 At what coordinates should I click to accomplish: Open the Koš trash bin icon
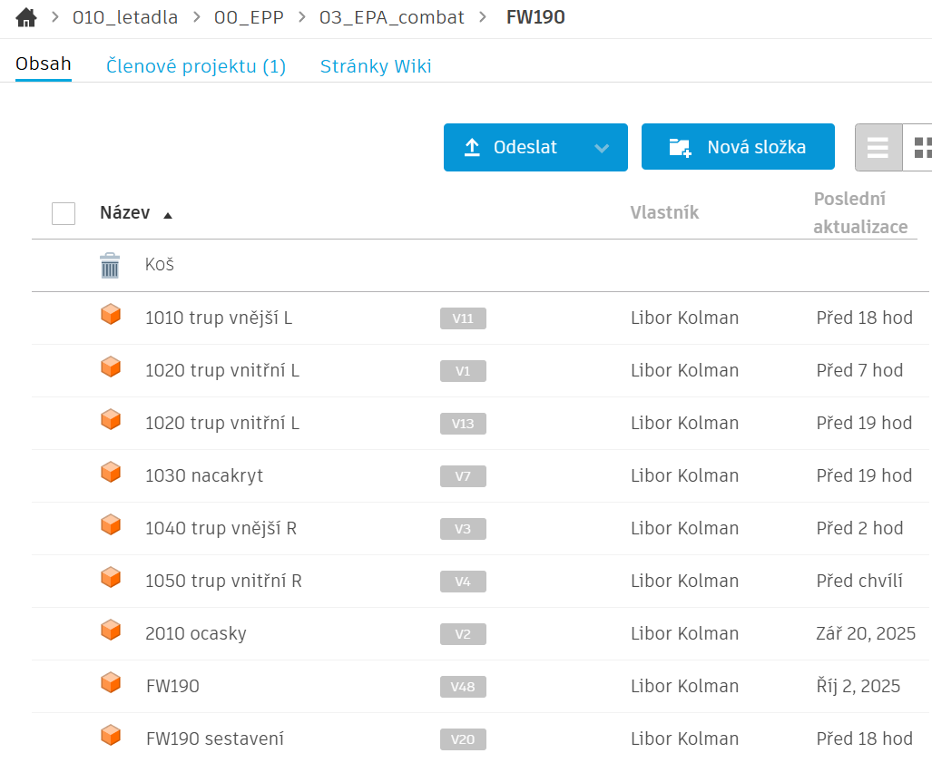(x=110, y=265)
